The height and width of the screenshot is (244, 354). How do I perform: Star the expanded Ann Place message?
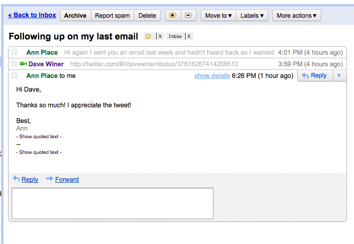coord(15,75)
